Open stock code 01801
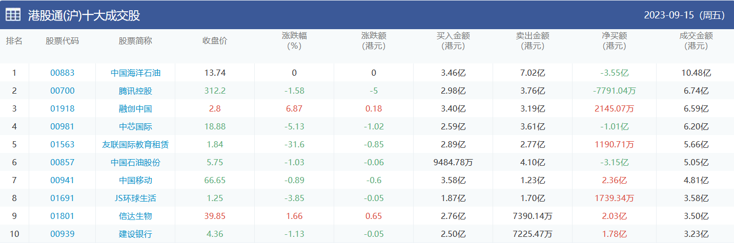The height and width of the screenshot is (243, 734). click(x=62, y=216)
